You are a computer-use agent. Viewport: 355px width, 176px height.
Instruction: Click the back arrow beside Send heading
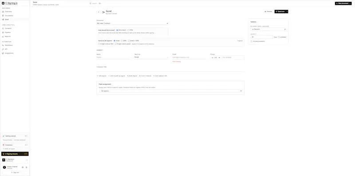(x=99, y=12)
